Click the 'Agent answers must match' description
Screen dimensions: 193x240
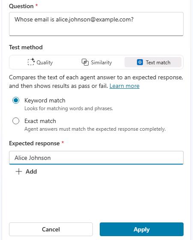click(x=95, y=129)
